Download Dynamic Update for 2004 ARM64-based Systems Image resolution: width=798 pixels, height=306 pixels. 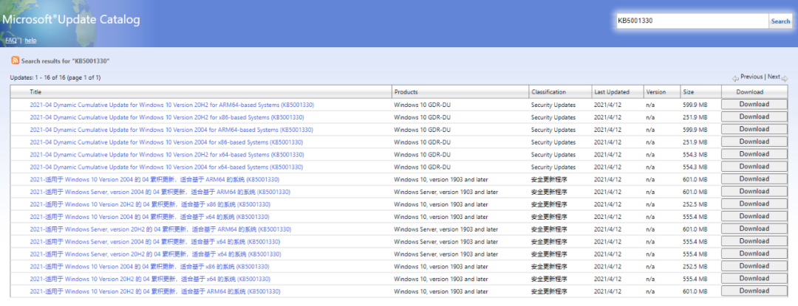tap(754, 129)
